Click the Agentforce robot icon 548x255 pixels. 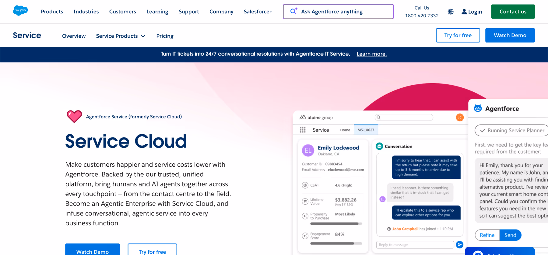tap(478, 108)
